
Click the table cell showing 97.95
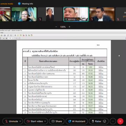(90, 73)
